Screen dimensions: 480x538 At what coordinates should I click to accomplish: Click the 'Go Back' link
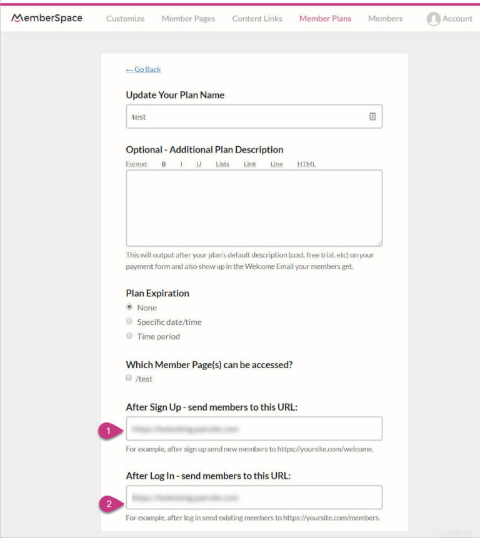[x=142, y=69]
